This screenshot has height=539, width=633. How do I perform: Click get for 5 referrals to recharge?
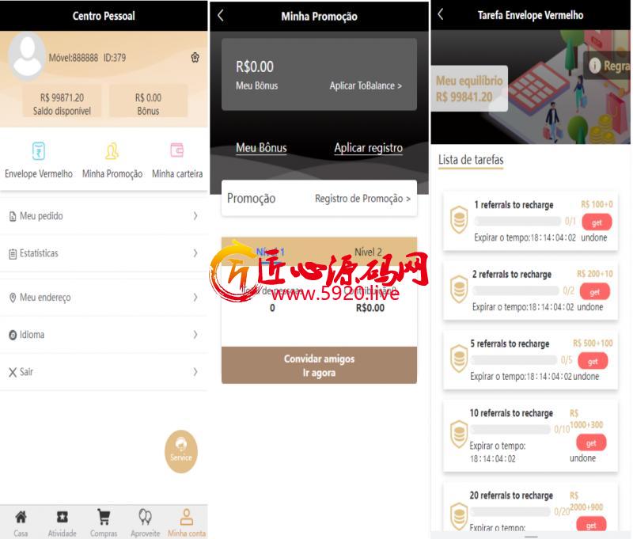(x=593, y=362)
